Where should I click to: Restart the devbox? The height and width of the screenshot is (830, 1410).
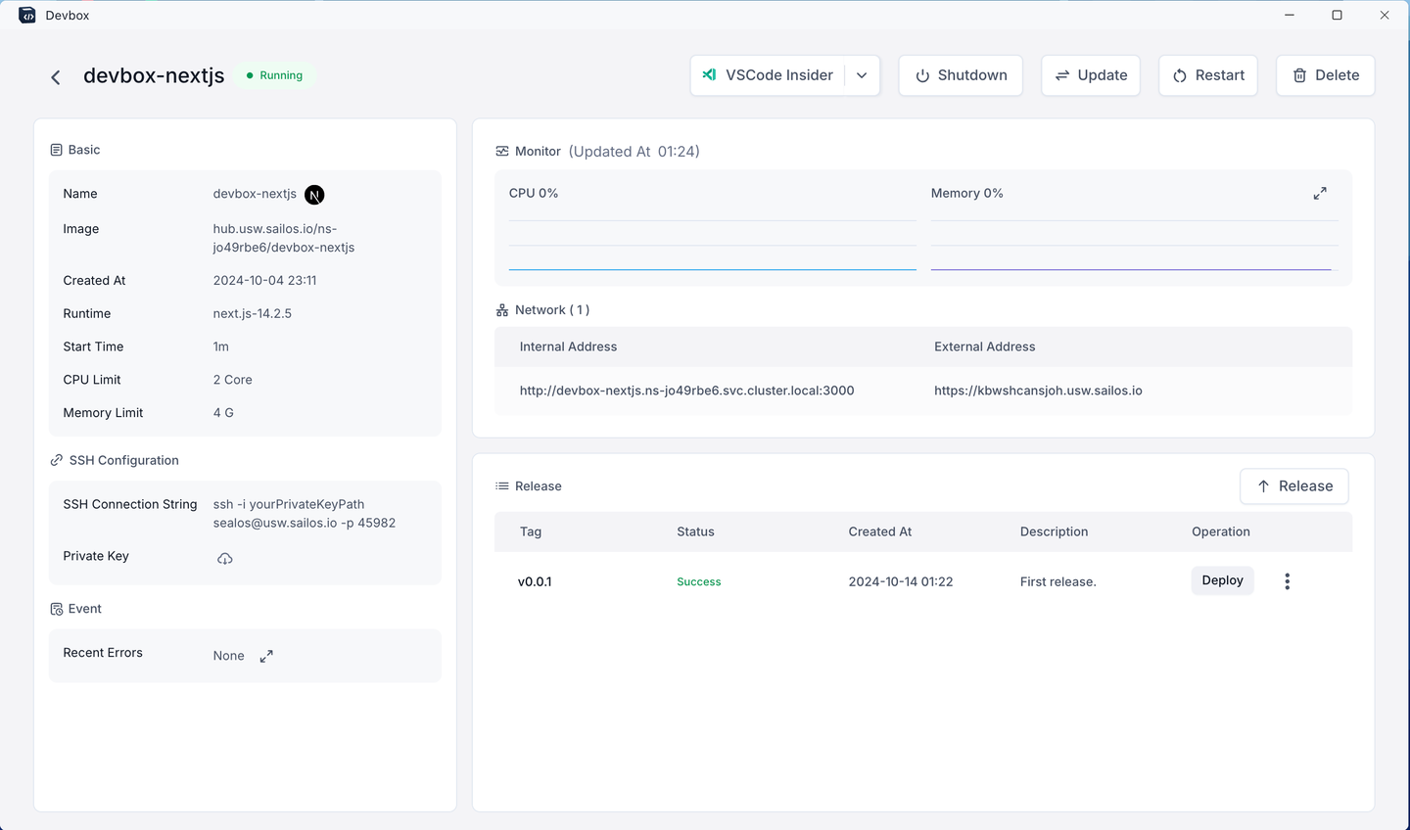click(1207, 75)
